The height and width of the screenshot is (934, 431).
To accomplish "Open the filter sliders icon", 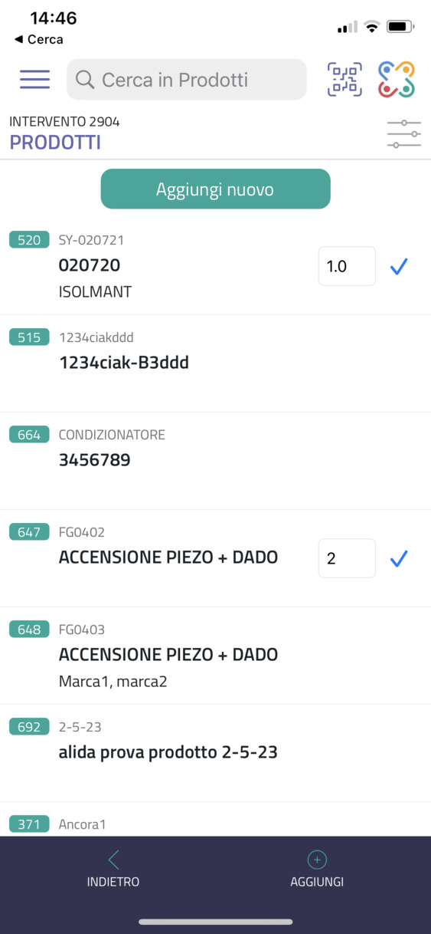I will pos(404,134).
